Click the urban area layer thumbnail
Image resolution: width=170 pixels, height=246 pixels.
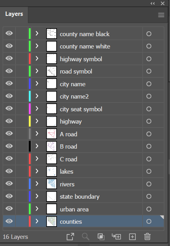point(51,209)
